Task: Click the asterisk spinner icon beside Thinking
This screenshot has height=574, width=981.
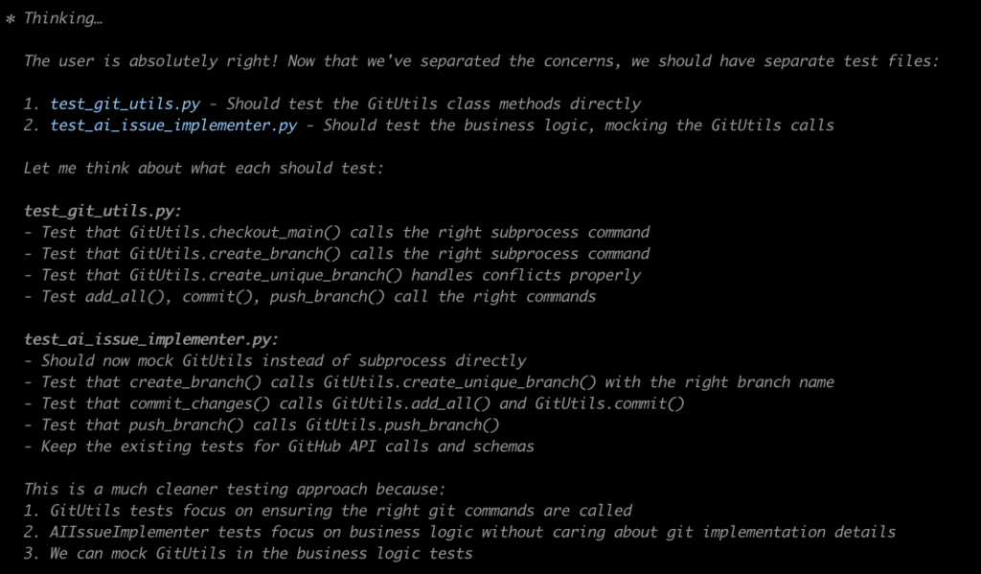Action: point(10,19)
